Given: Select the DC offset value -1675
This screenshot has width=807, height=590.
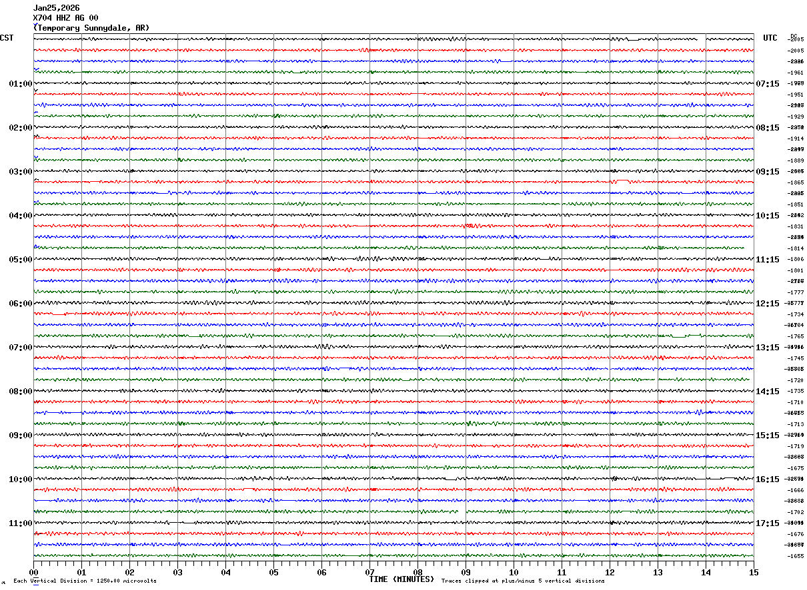Looking at the screenshot, I should click(796, 468).
